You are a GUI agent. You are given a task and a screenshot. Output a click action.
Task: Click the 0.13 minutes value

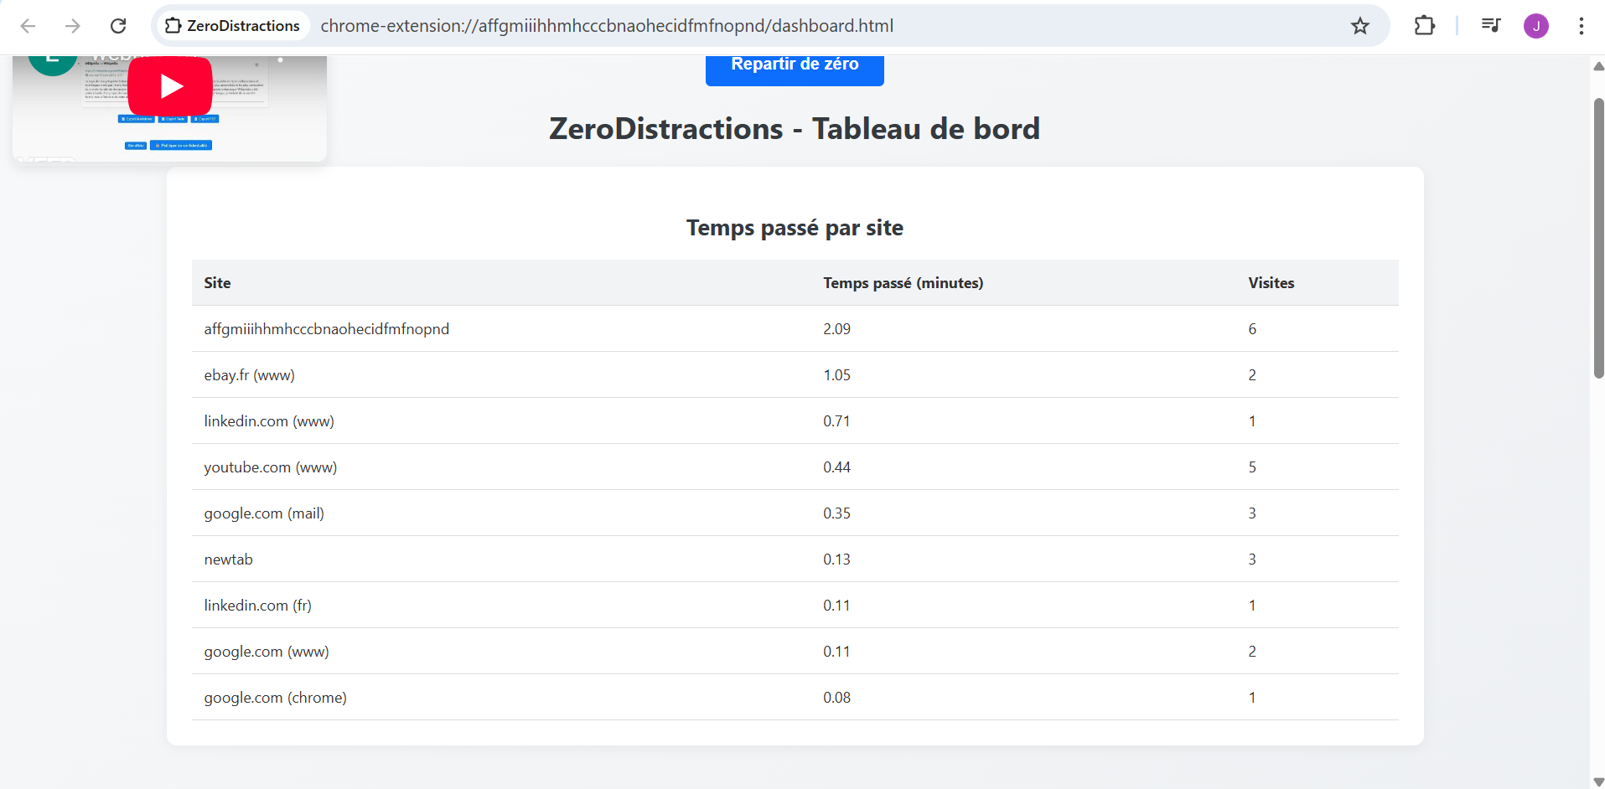836,560
